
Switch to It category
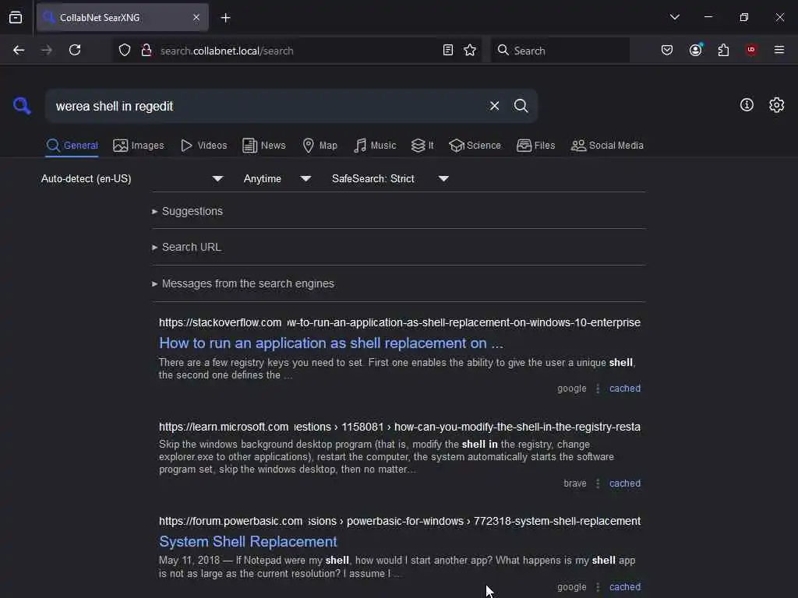point(422,146)
